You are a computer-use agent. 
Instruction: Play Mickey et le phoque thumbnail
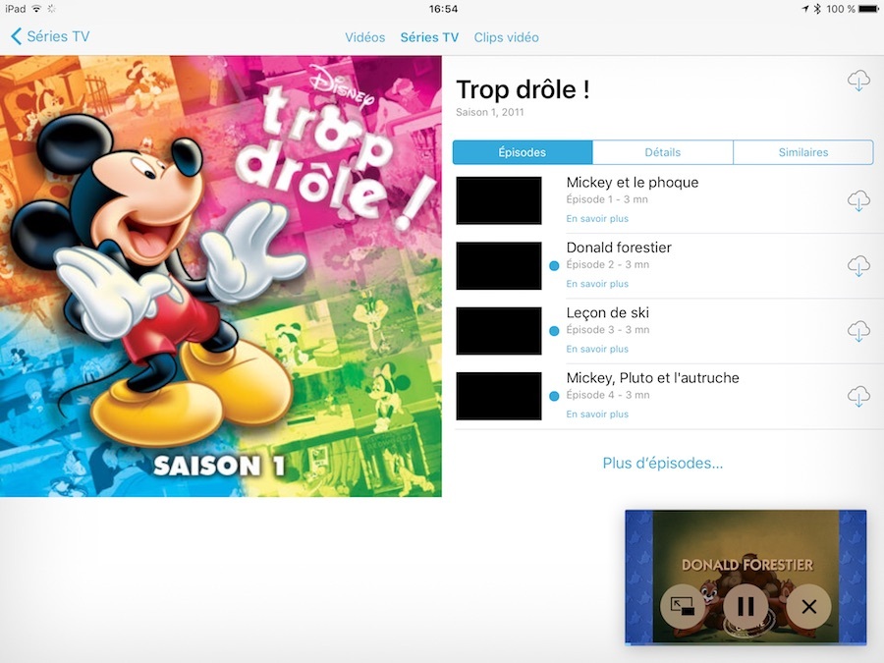[x=499, y=200]
